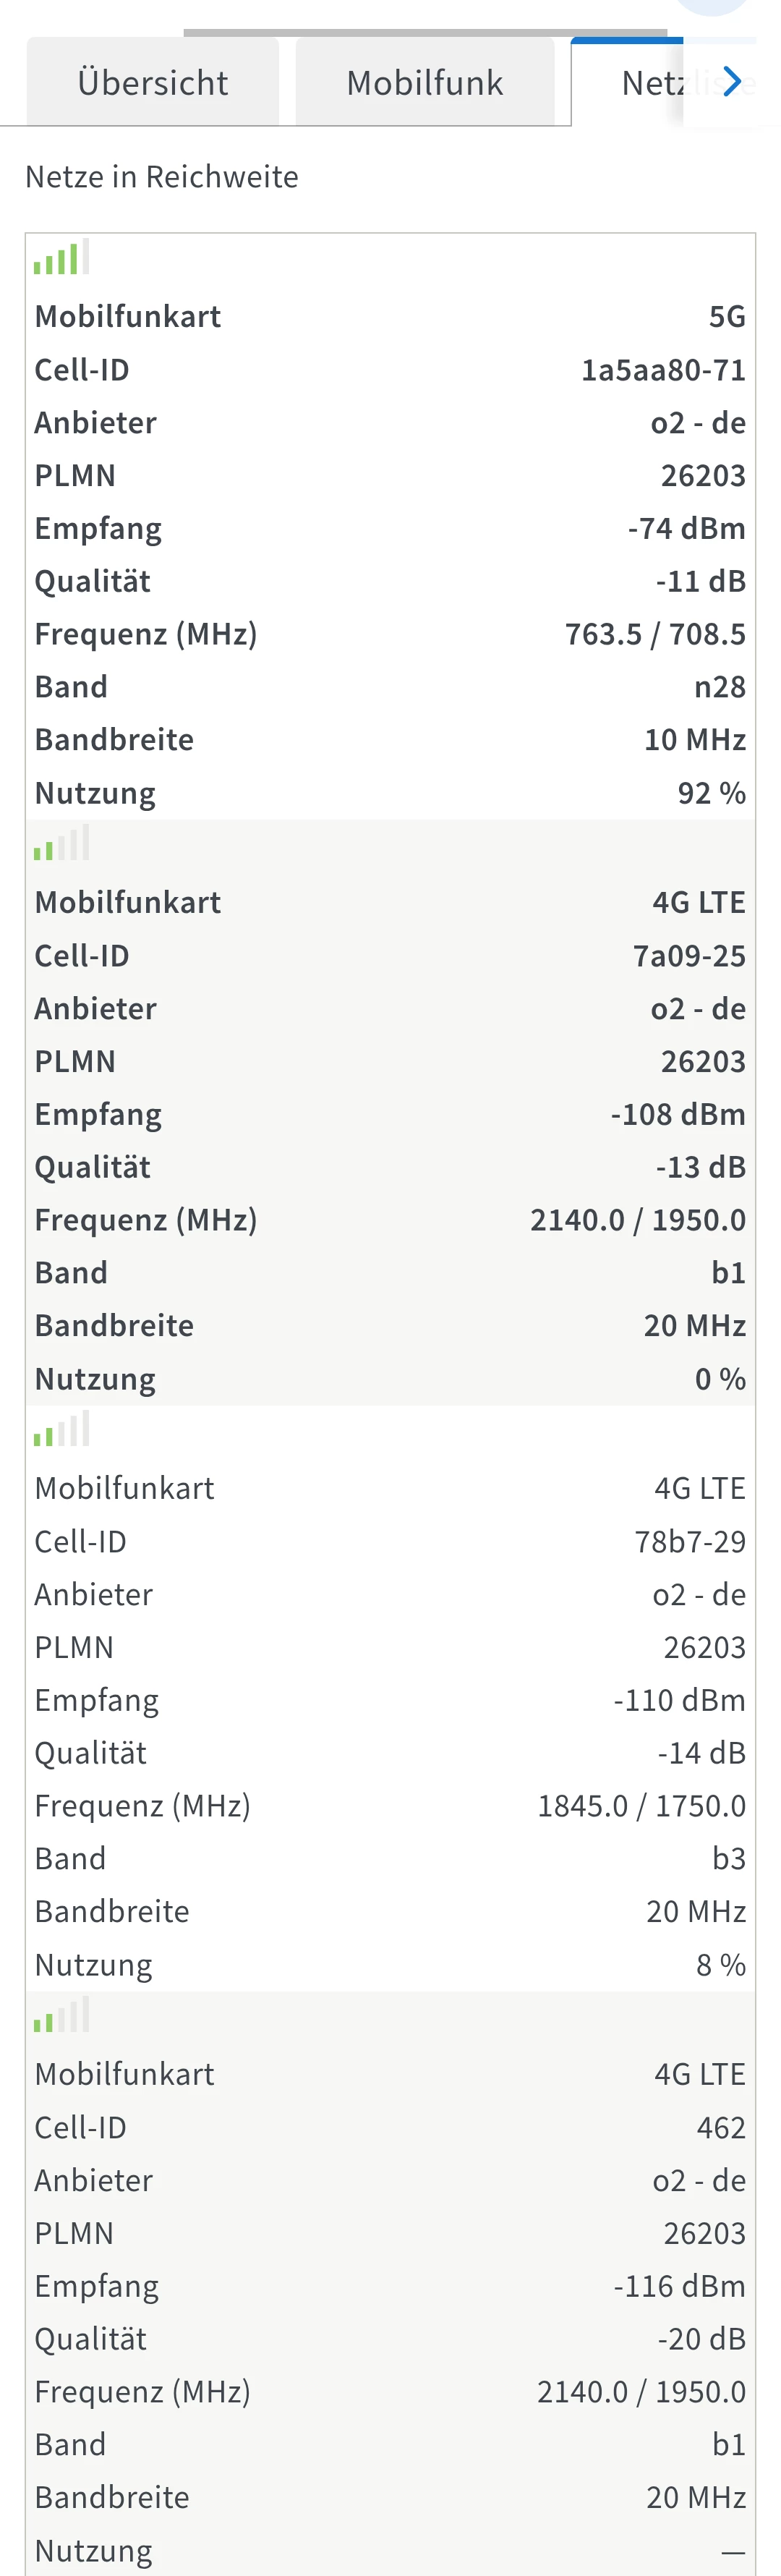Click signal bars icon above cell 7a09-25
781x2576 pixels.
tap(61, 844)
